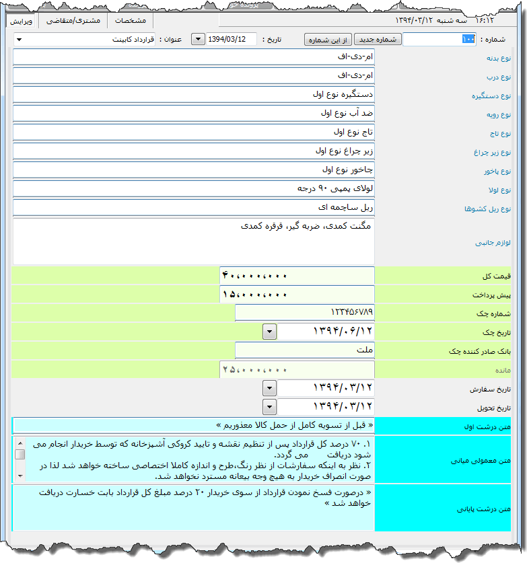Click the لوازم جانبی label
The height and width of the screenshot is (563, 527).
click(x=493, y=243)
